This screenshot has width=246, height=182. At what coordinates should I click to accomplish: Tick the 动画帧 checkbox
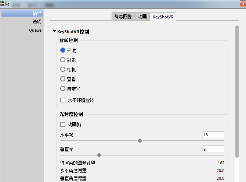63,125
